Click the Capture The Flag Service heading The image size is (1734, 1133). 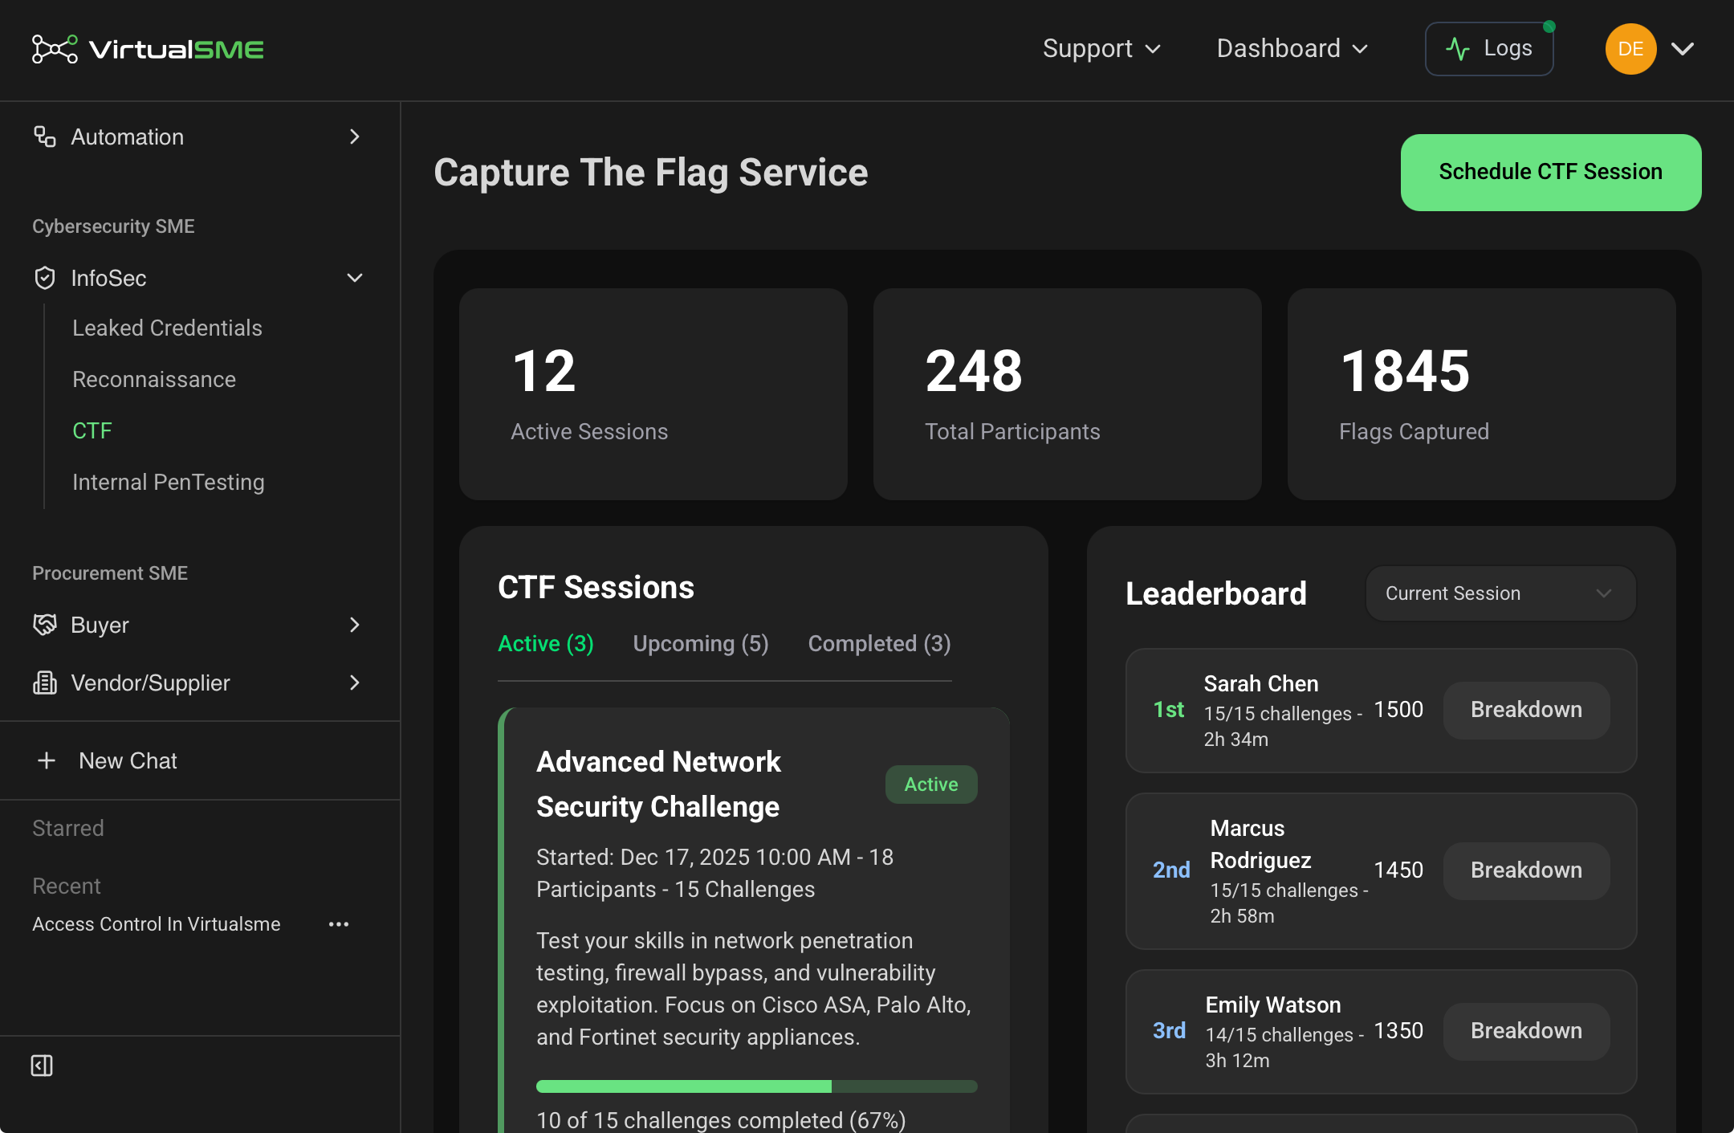(651, 173)
